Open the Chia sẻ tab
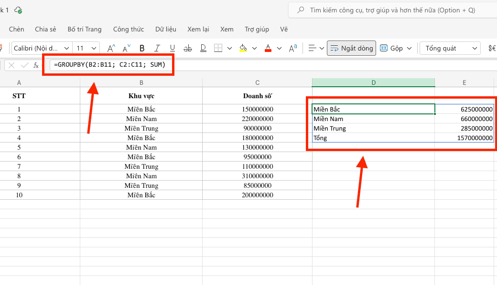 pyautogui.click(x=45, y=30)
